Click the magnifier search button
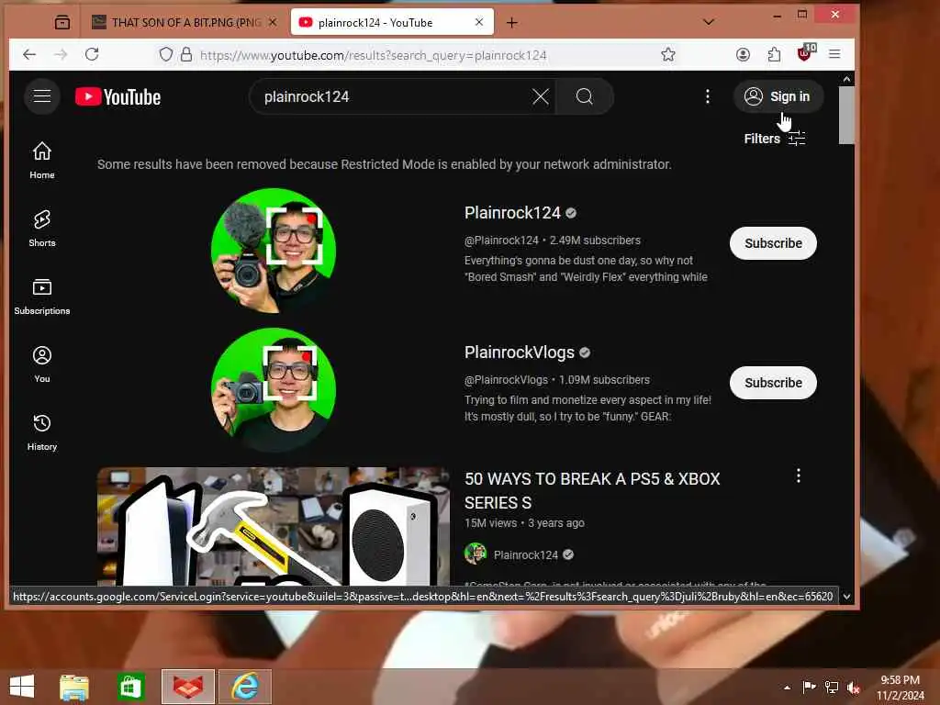 [585, 96]
